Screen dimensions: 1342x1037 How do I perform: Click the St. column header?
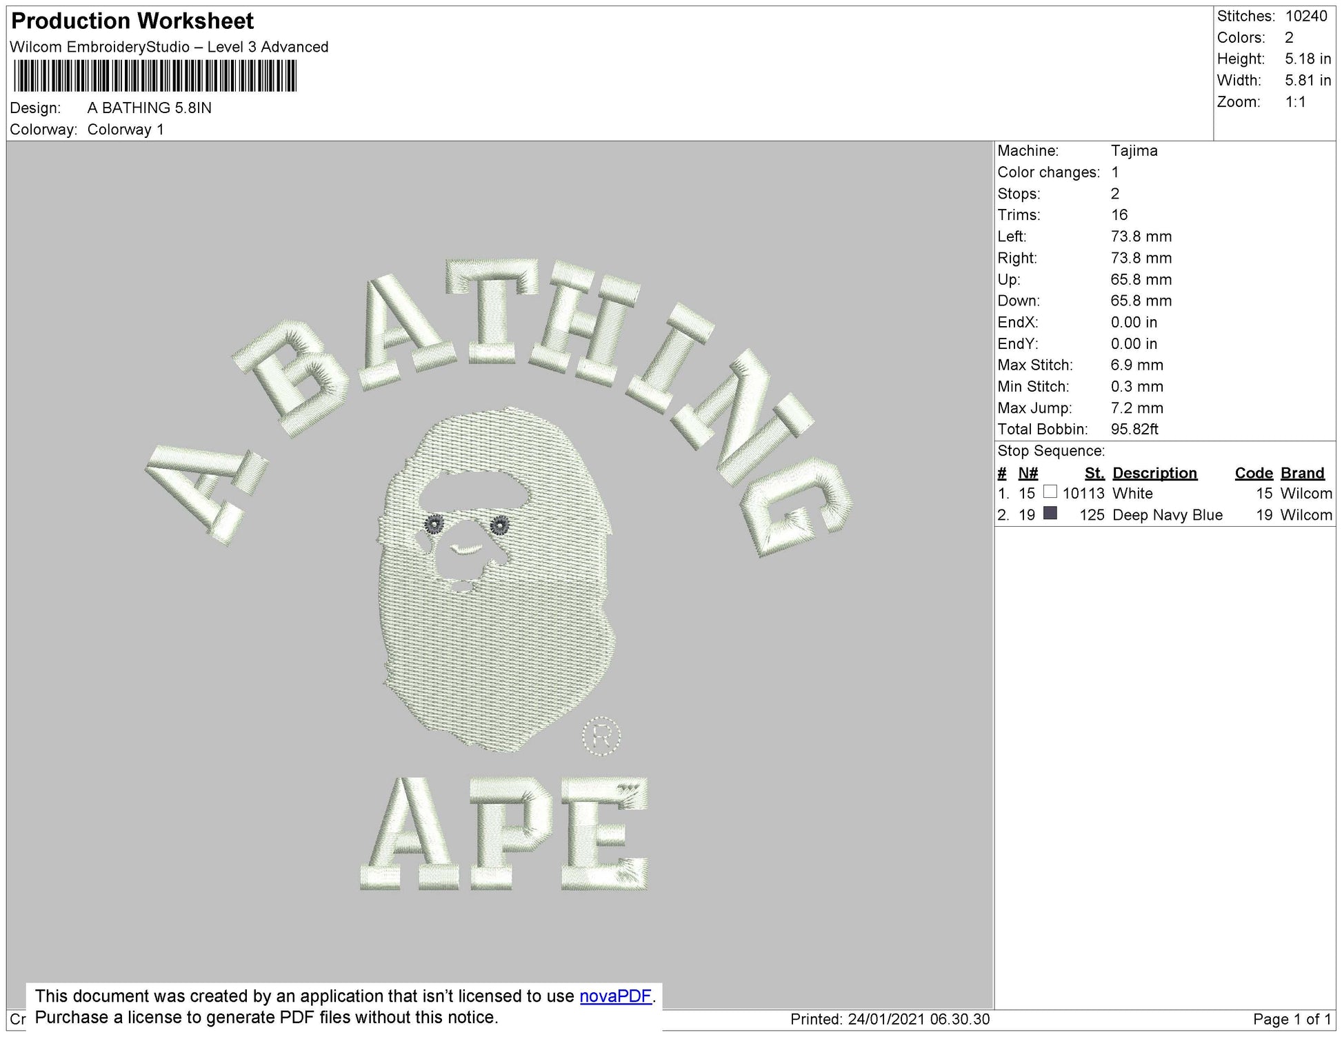click(1094, 473)
